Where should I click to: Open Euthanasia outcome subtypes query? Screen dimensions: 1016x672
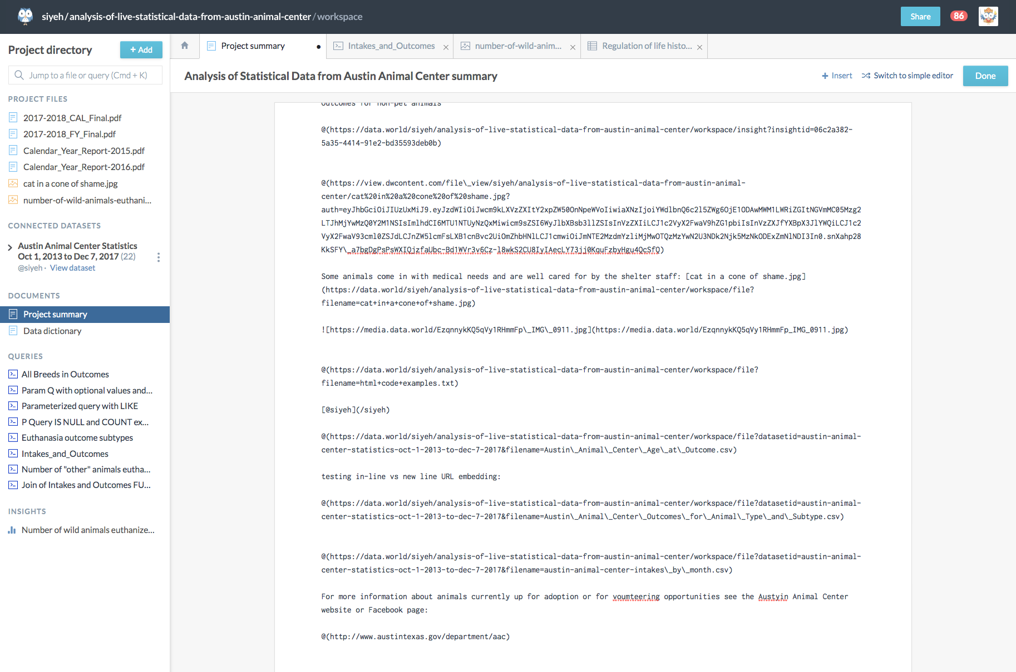(77, 437)
